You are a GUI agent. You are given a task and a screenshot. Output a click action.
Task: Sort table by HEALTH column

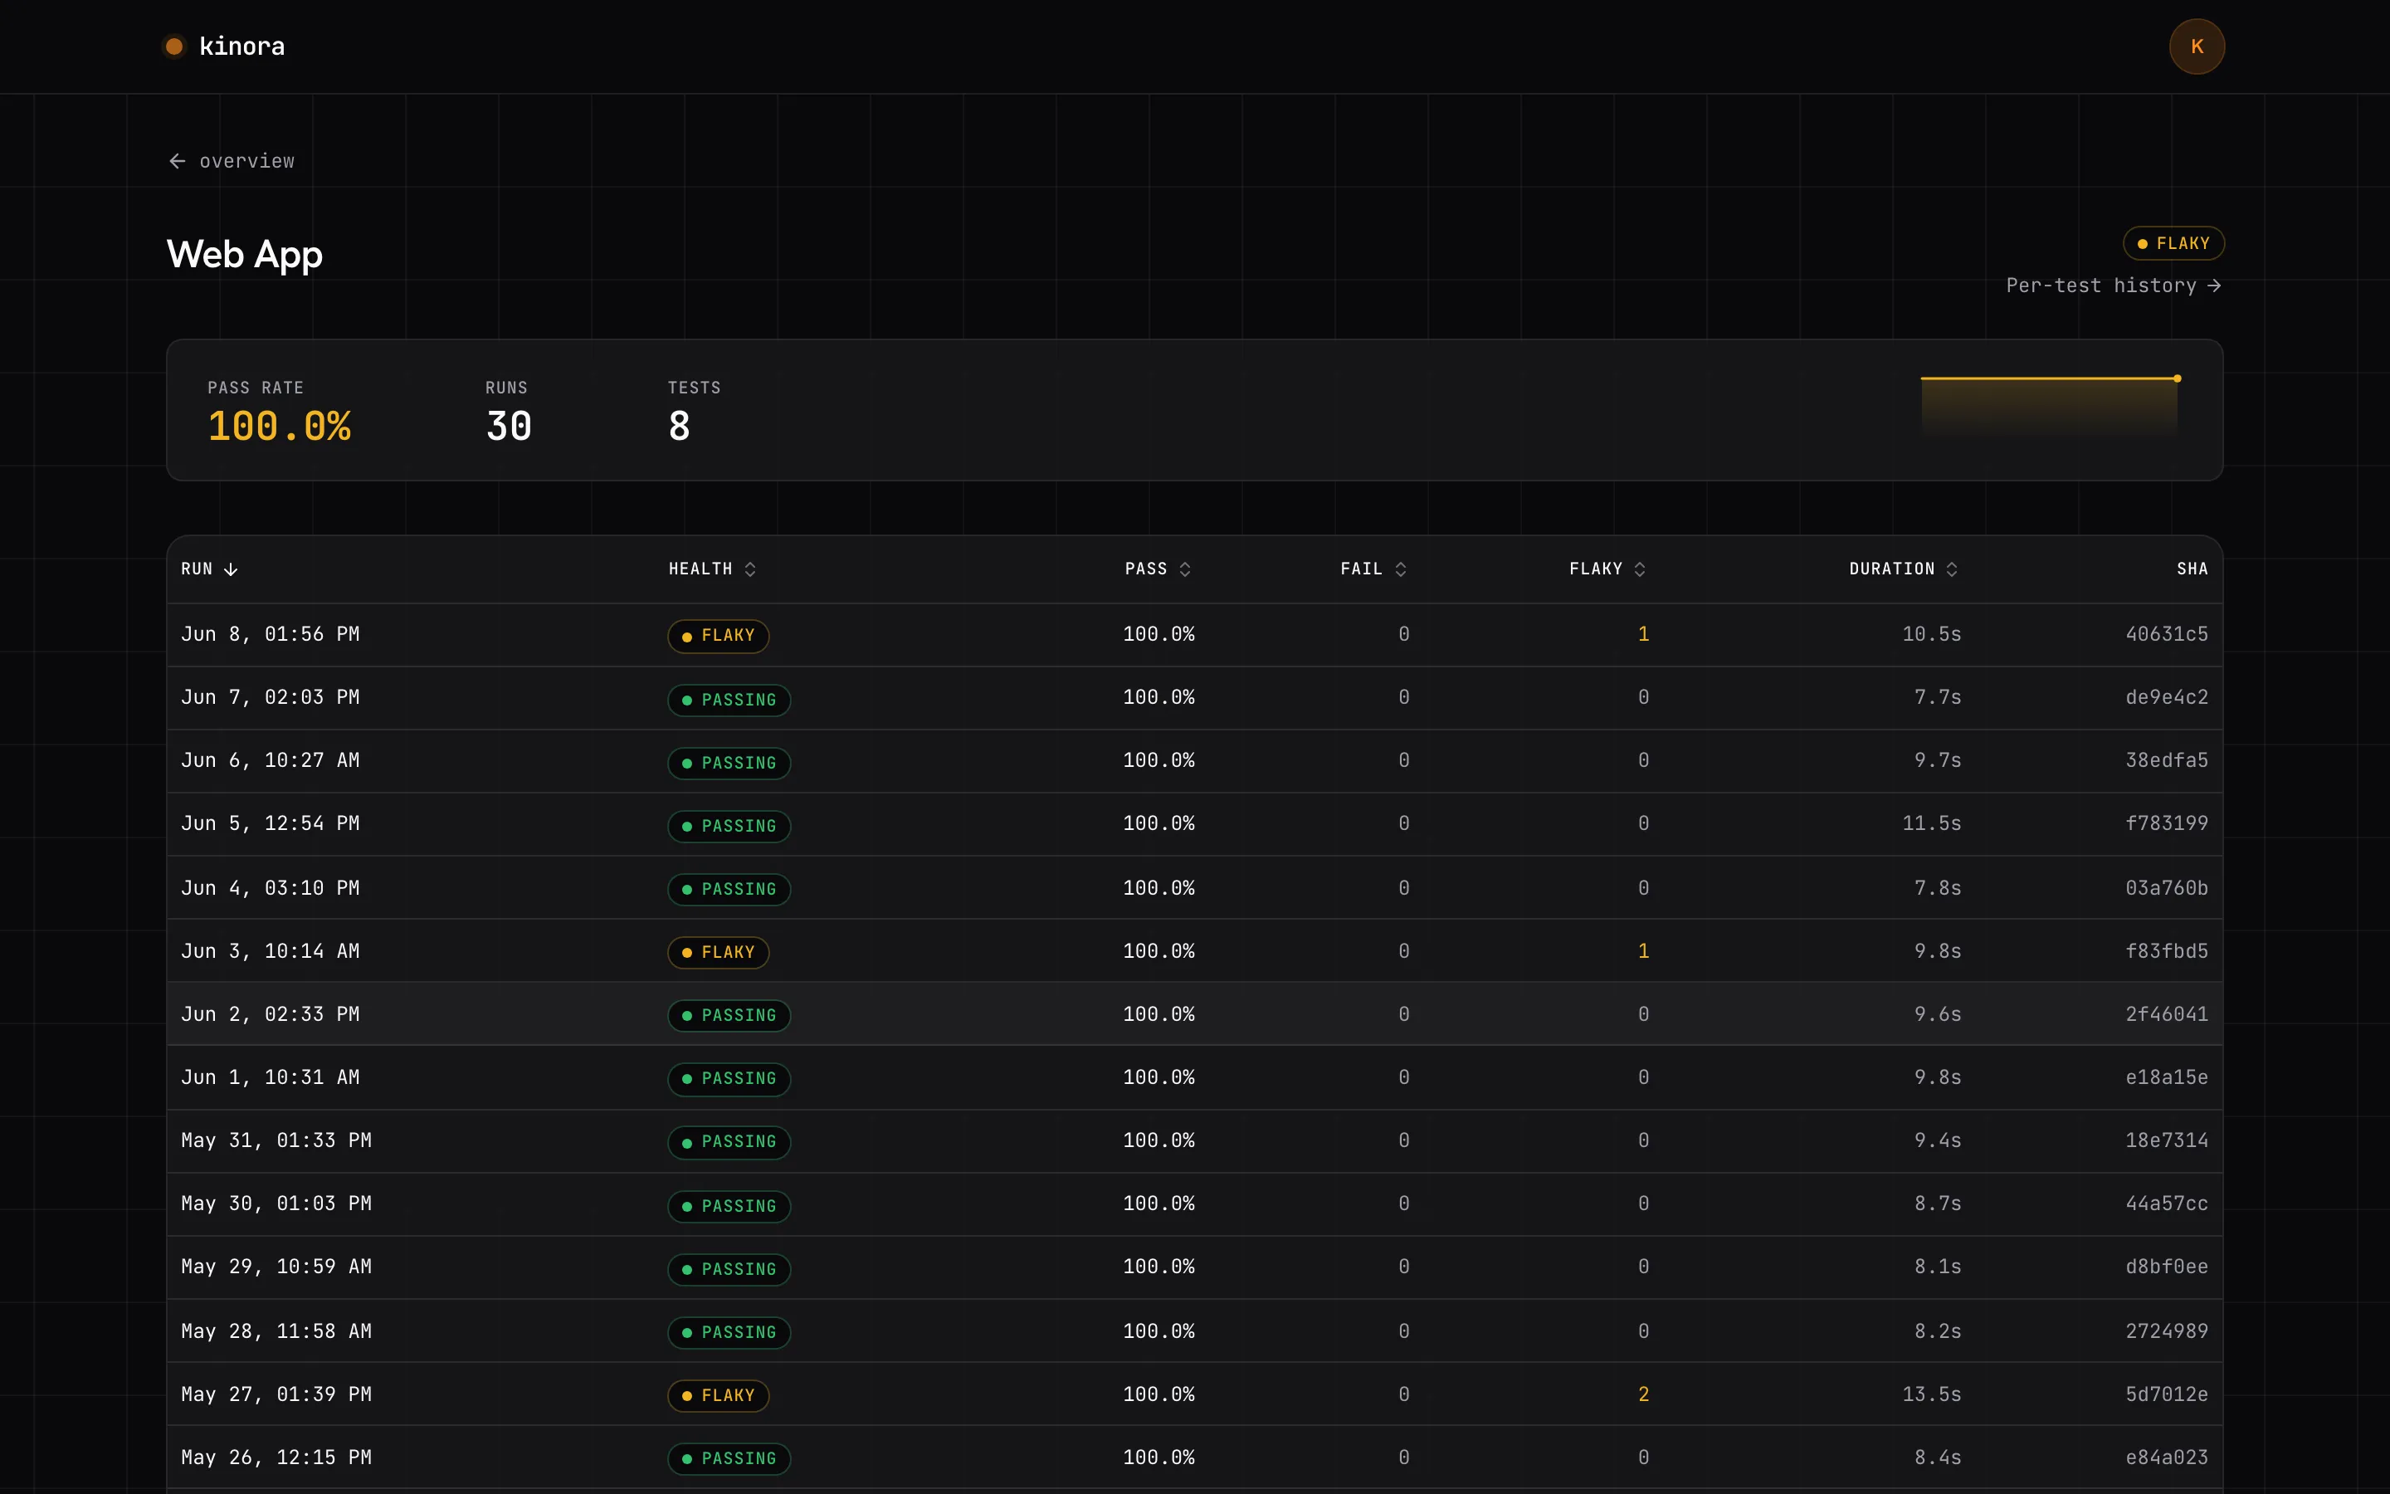coord(712,569)
